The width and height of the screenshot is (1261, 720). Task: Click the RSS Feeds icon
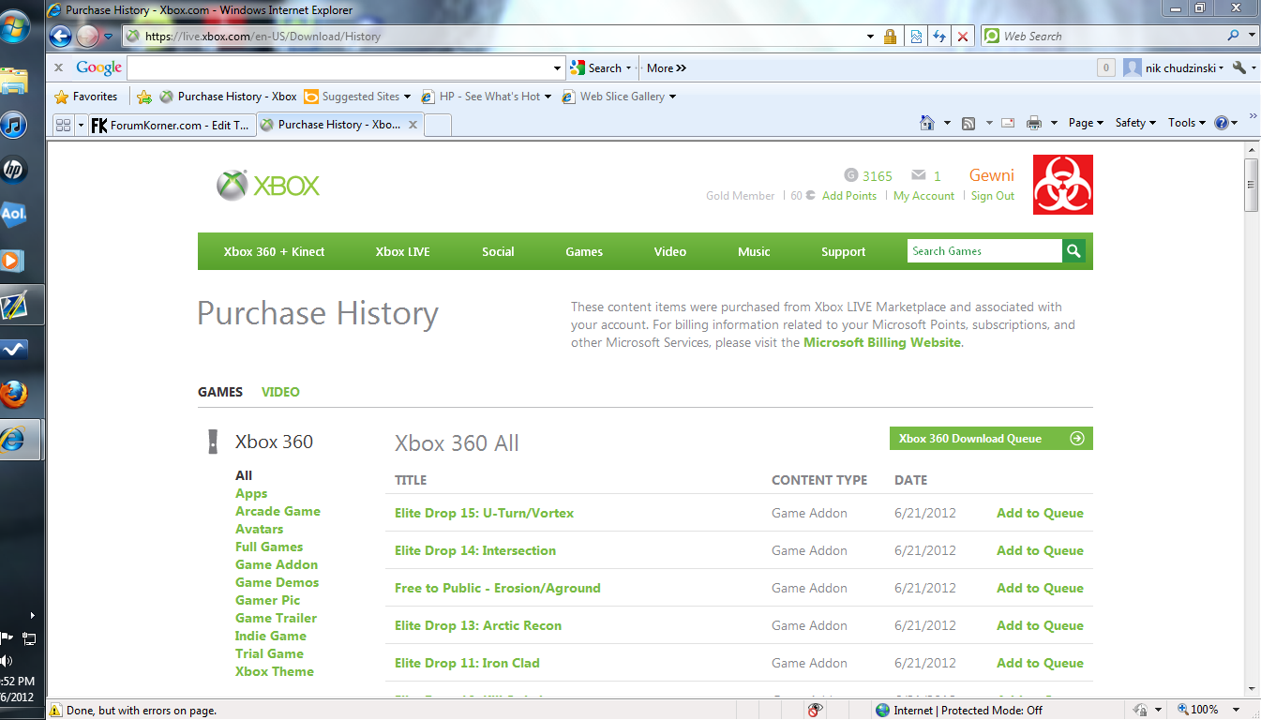[x=968, y=123]
